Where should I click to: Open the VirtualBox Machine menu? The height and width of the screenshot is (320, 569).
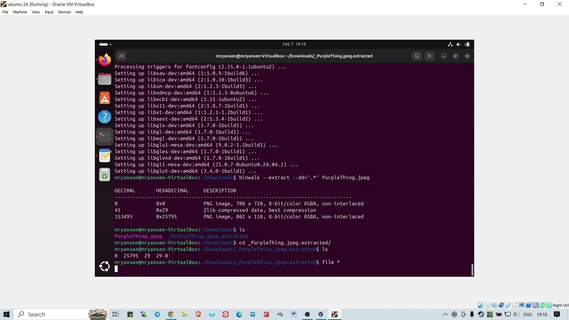[x=20, y=12]
